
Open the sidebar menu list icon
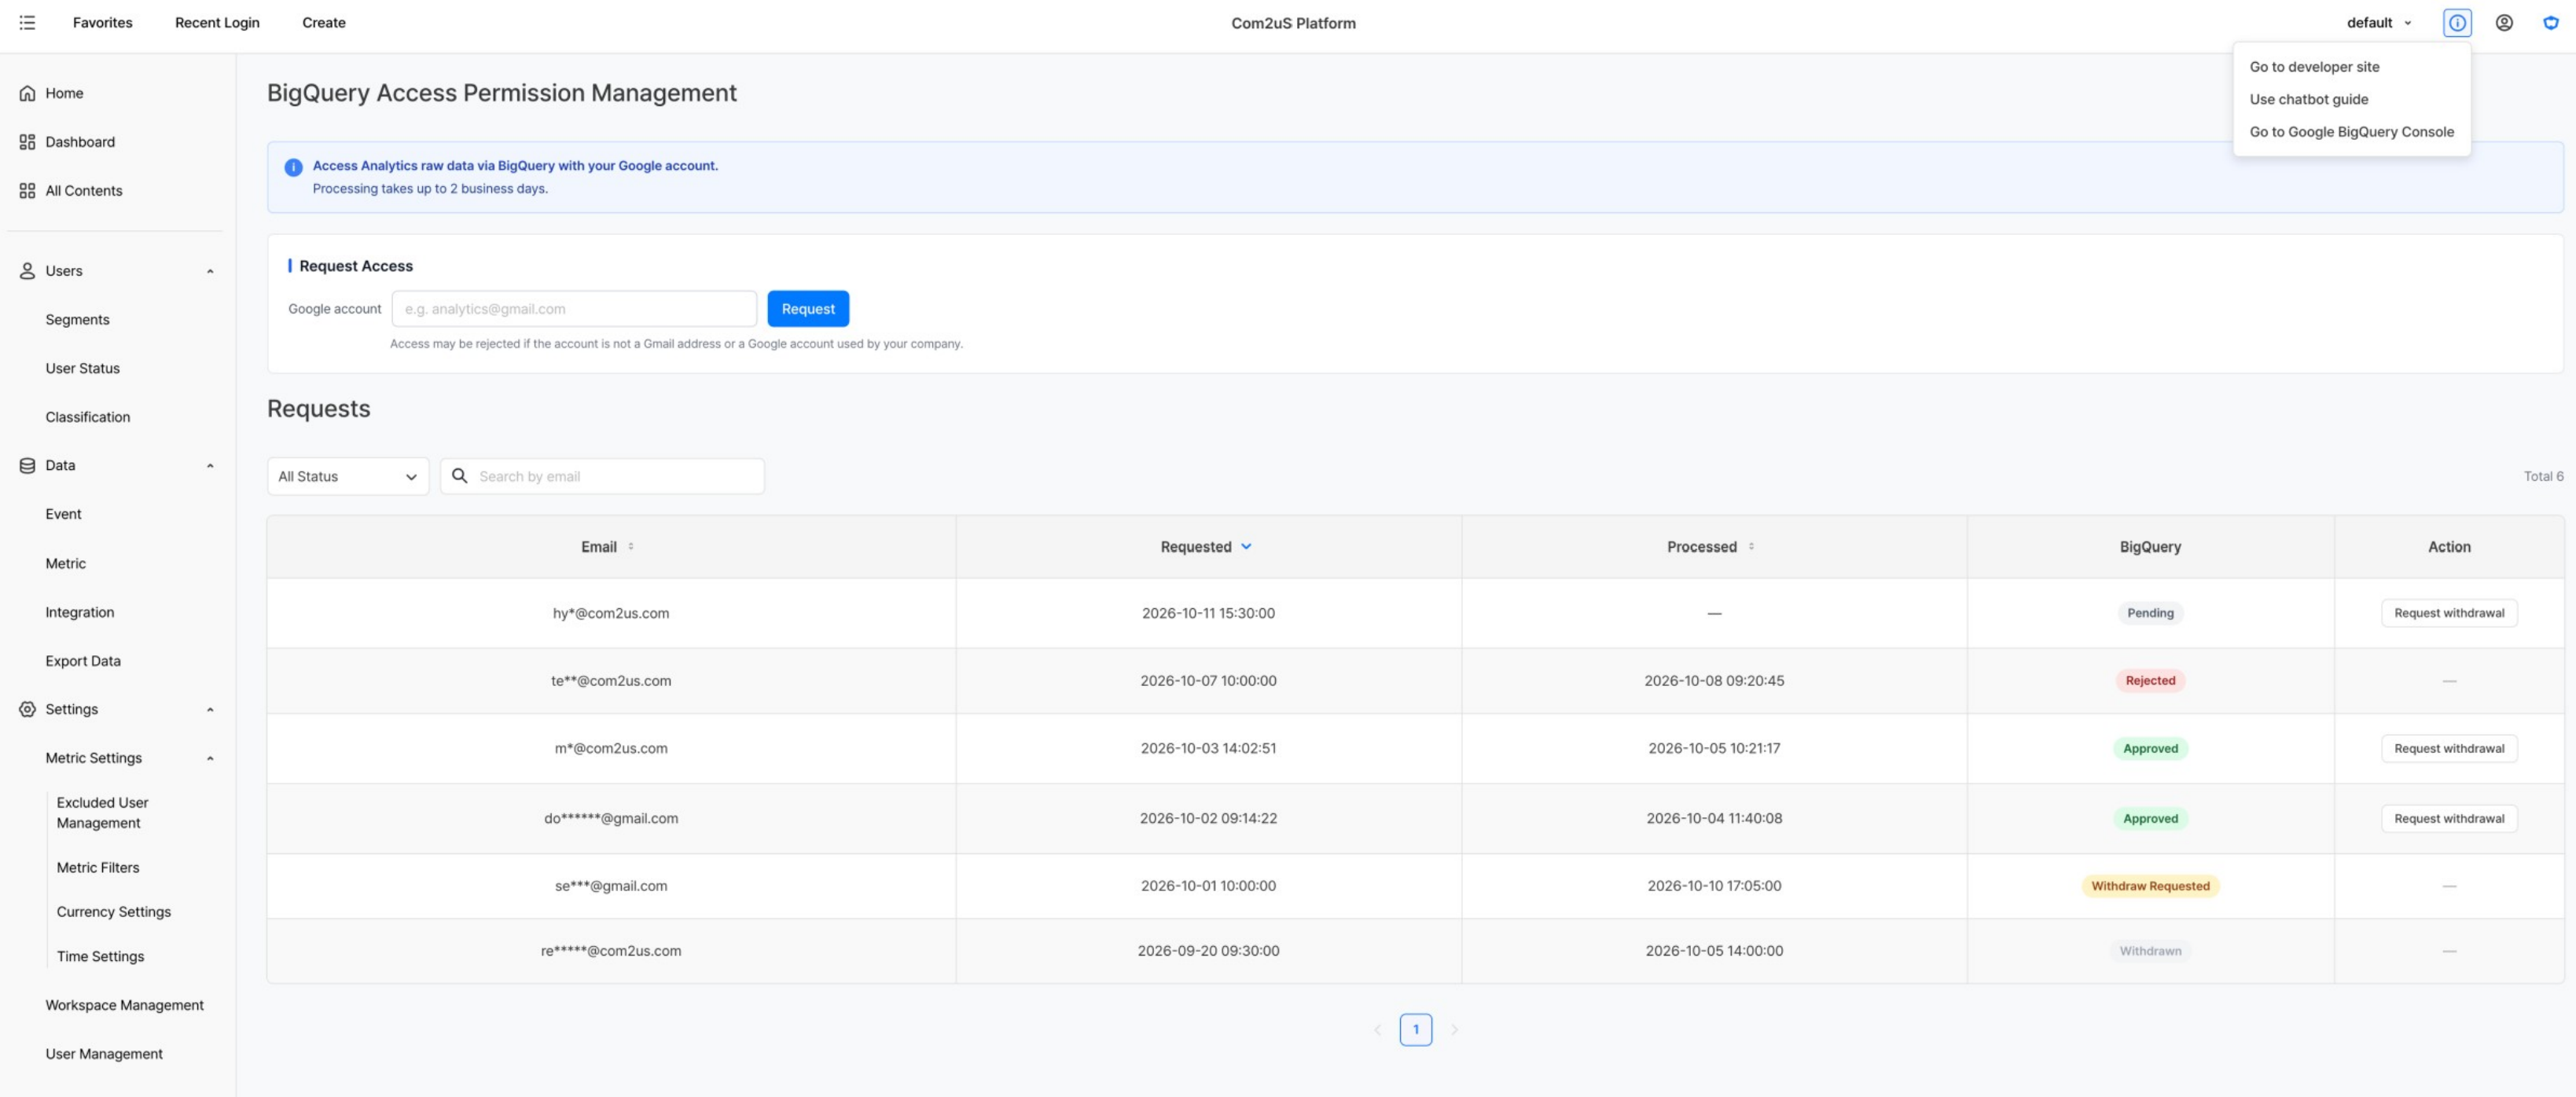click(27, 22)
